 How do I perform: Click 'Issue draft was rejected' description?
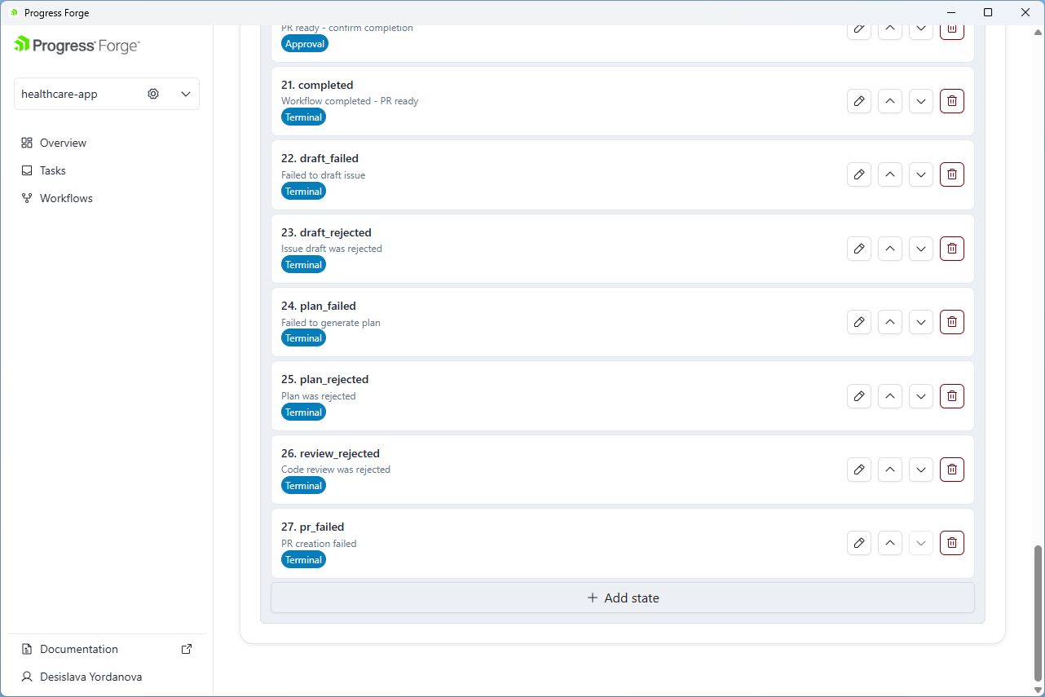[332, 249]
